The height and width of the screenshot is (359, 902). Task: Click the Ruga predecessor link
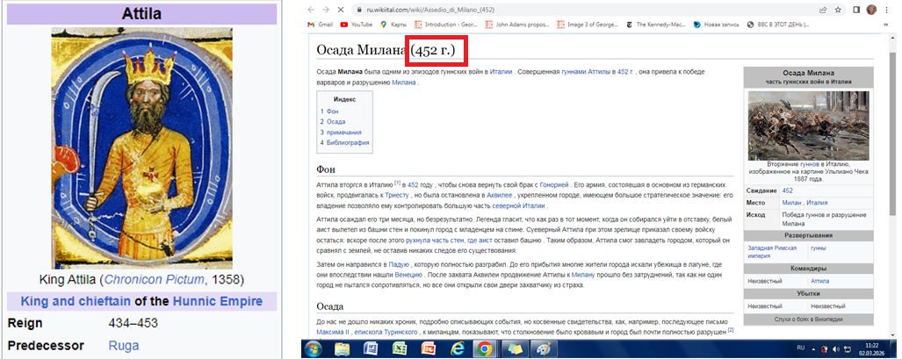(123, 346)
